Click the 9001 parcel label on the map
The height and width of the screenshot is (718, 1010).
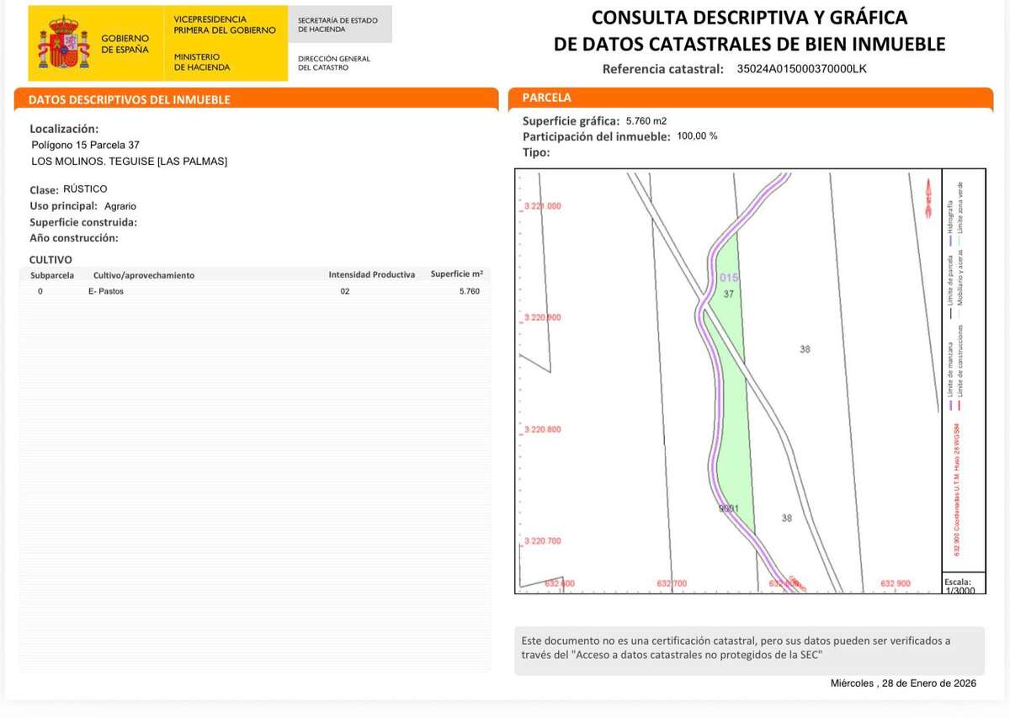tap(728, 508)
